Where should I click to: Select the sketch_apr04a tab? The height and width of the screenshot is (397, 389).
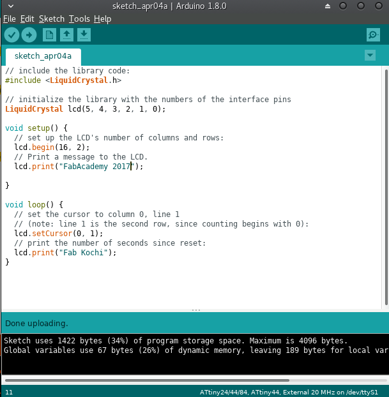(x=43, y=56)
